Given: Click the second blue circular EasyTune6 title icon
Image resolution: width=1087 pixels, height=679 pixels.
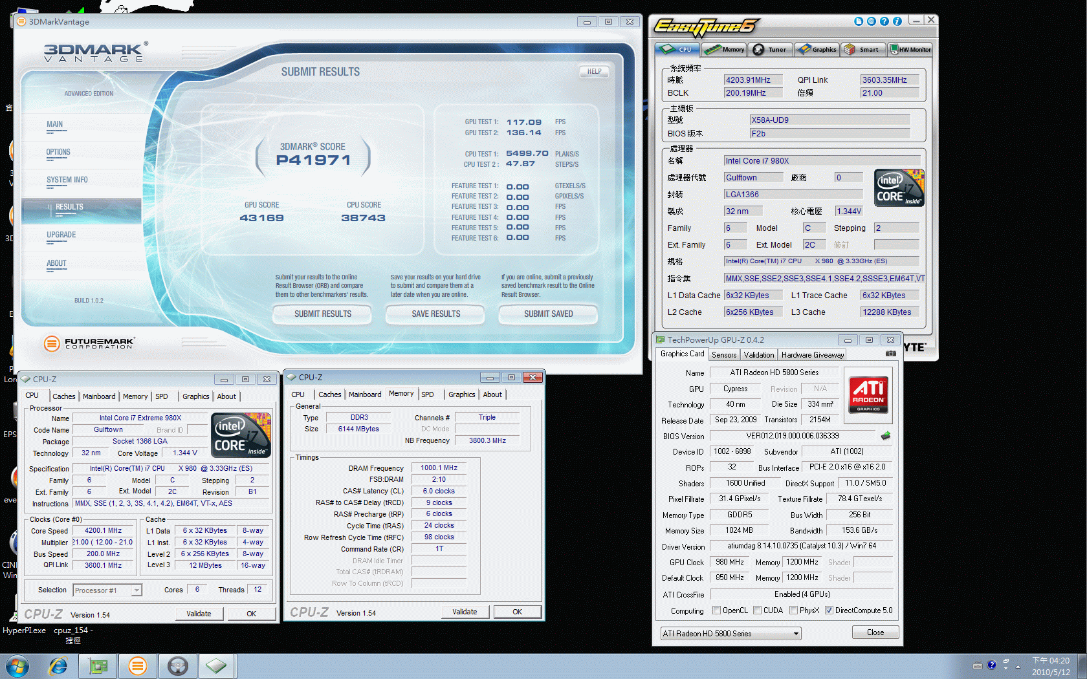Looking at the screenshot, I should 872,21.
